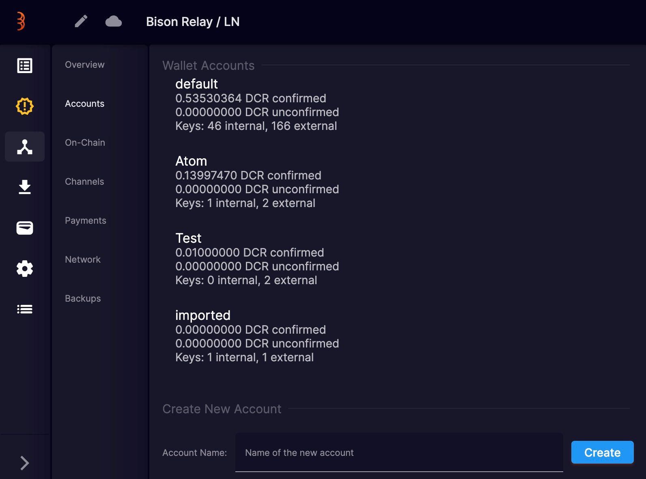
Task: Select the Test account name
Action: pos(188,238)
